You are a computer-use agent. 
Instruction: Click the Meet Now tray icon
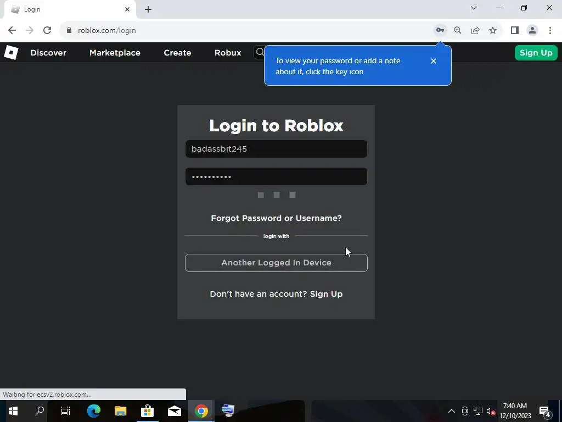pos(465,411)
